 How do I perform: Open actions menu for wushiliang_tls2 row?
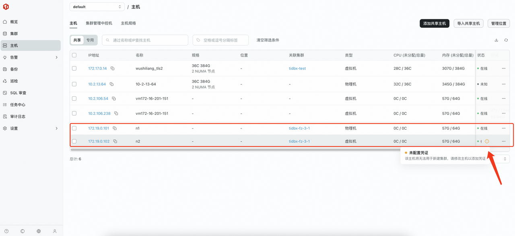tap(503, 68)
